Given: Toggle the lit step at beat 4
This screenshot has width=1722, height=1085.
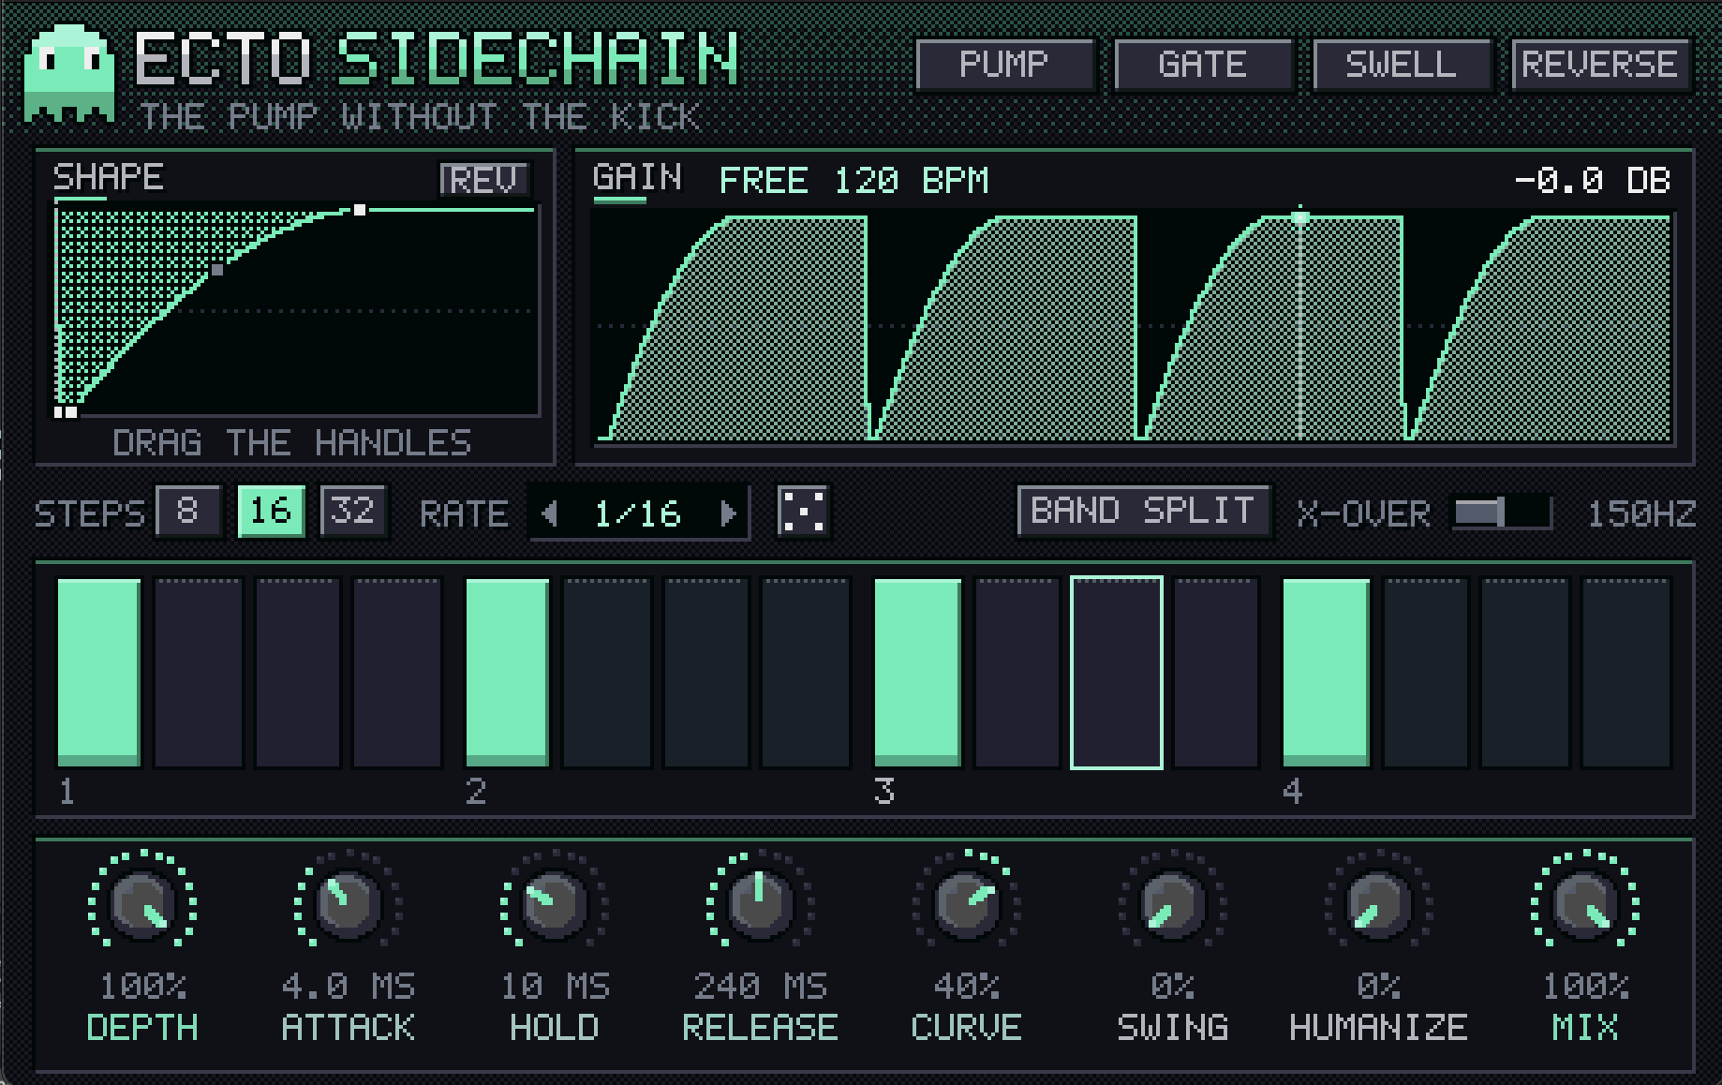Looking at the screenshot, I should pyautogui.click(x=1326, y=673).
